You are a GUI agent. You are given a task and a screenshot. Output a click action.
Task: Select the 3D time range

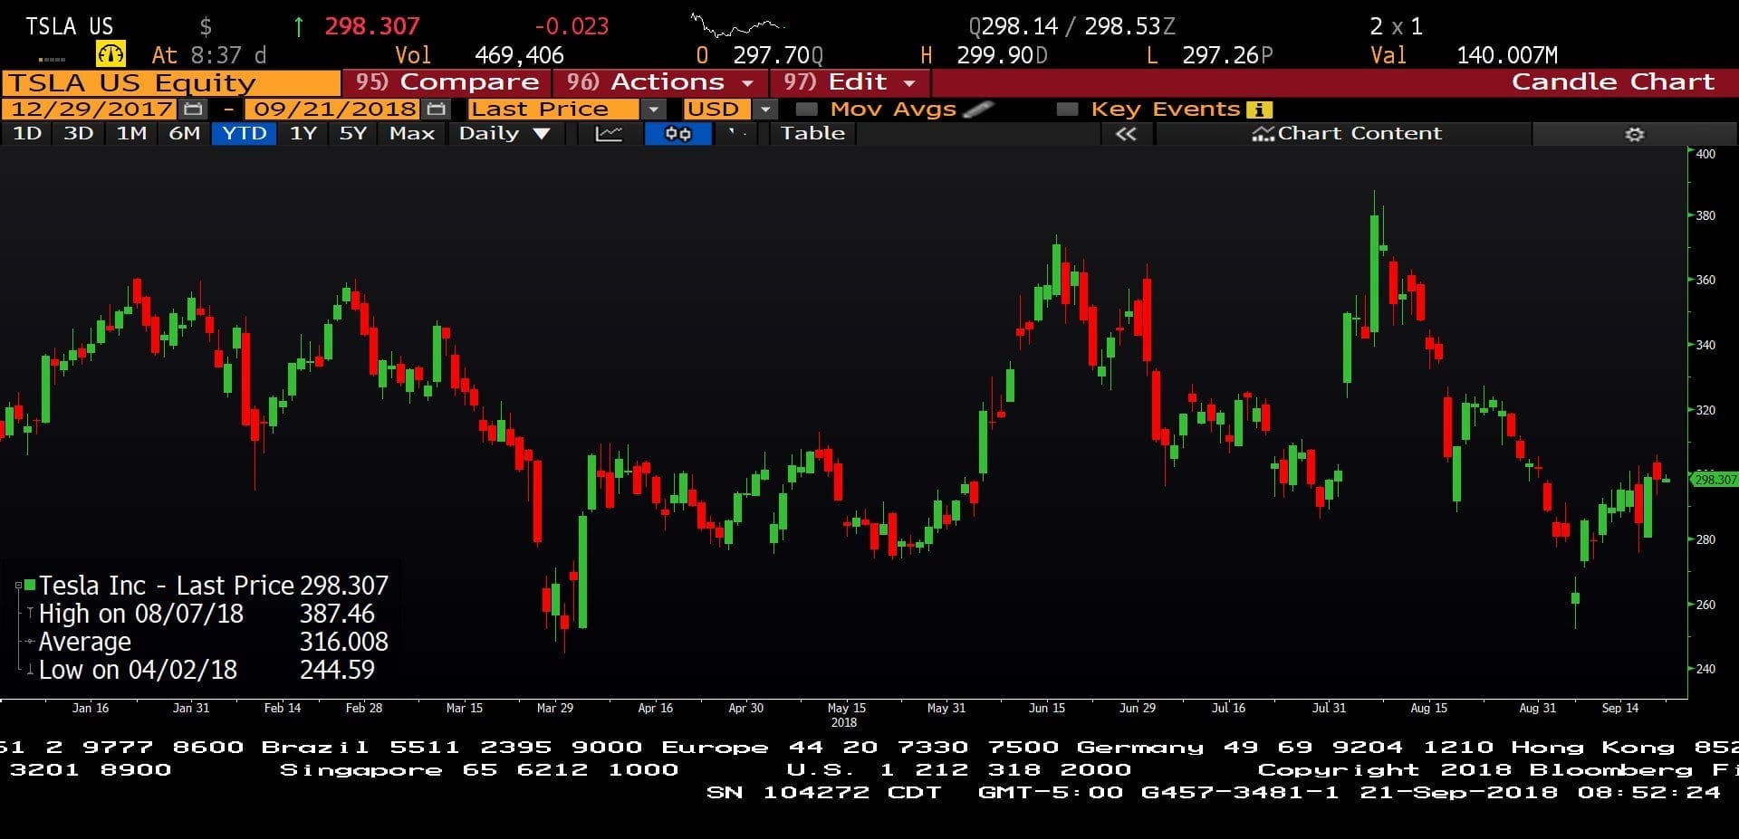point(79,134)
